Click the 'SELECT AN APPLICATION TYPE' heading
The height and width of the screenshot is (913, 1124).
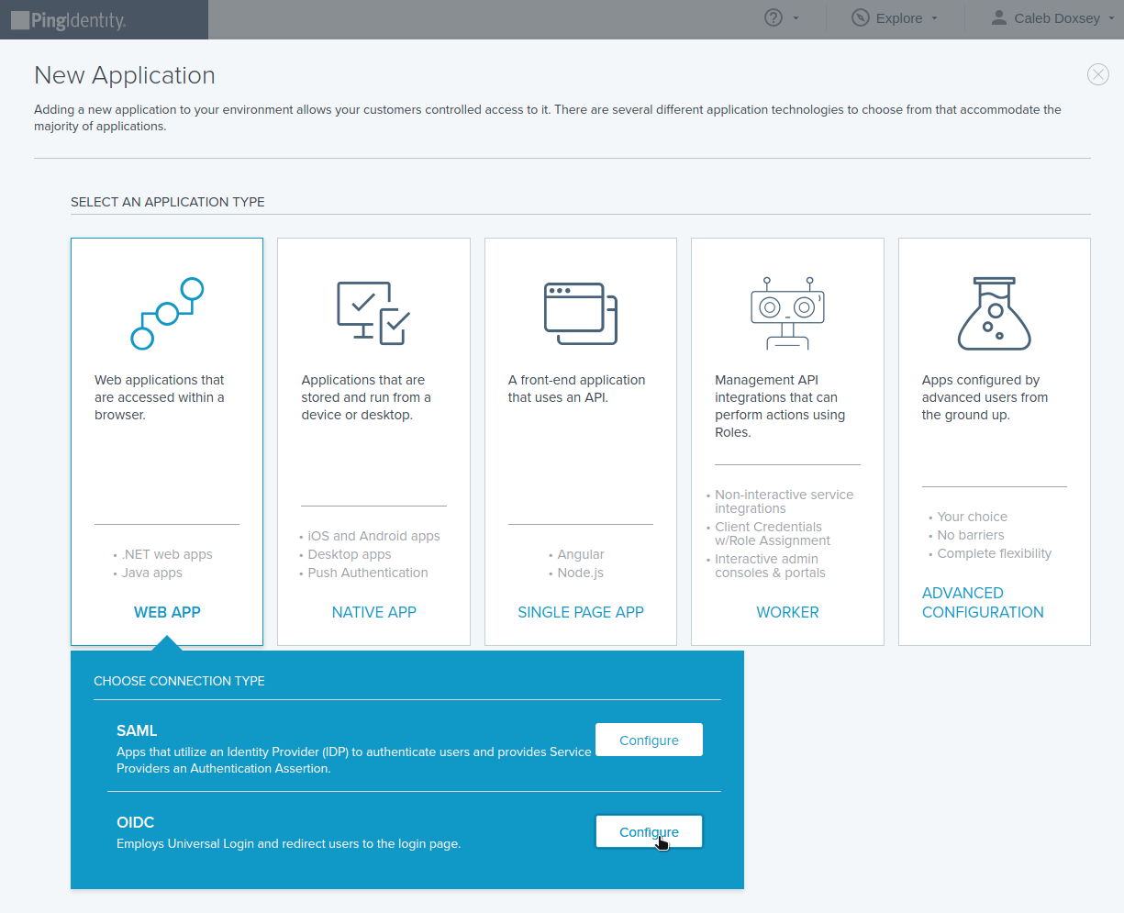click(x=168, y=202)
